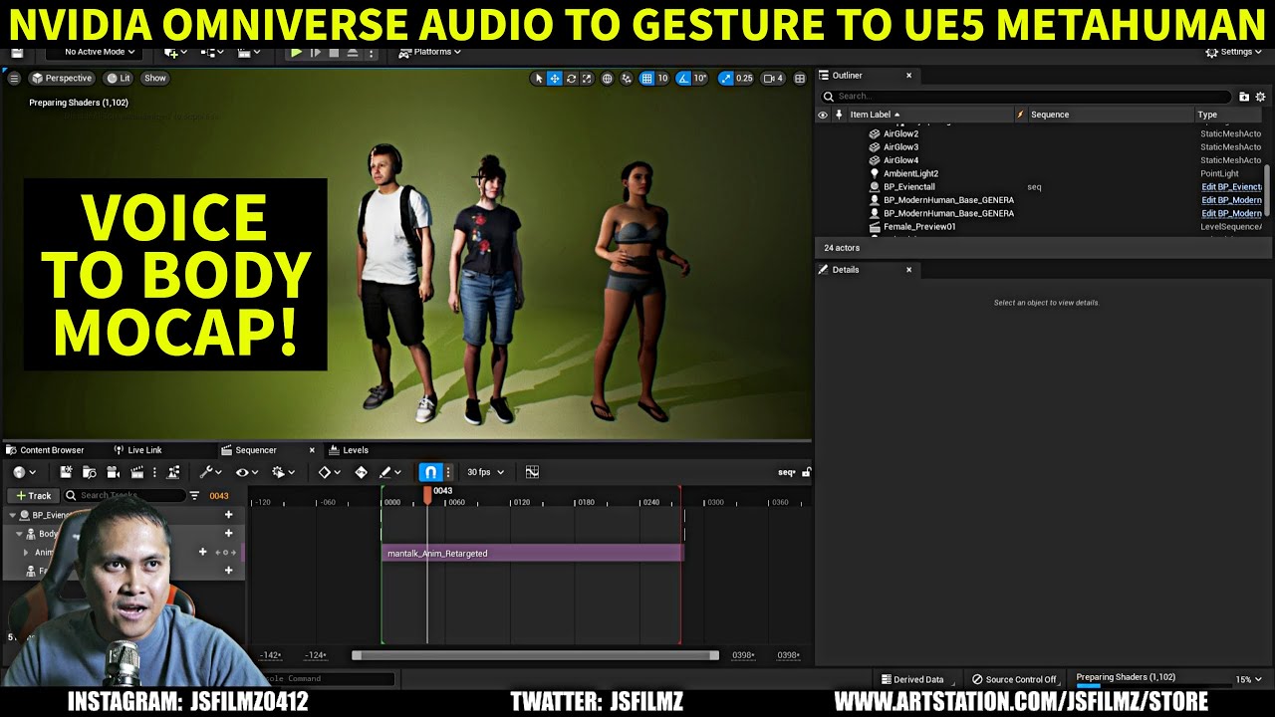Click the Outliner add folder icon
This screenshot has height=717, width=1275.
coord(1244,97)
